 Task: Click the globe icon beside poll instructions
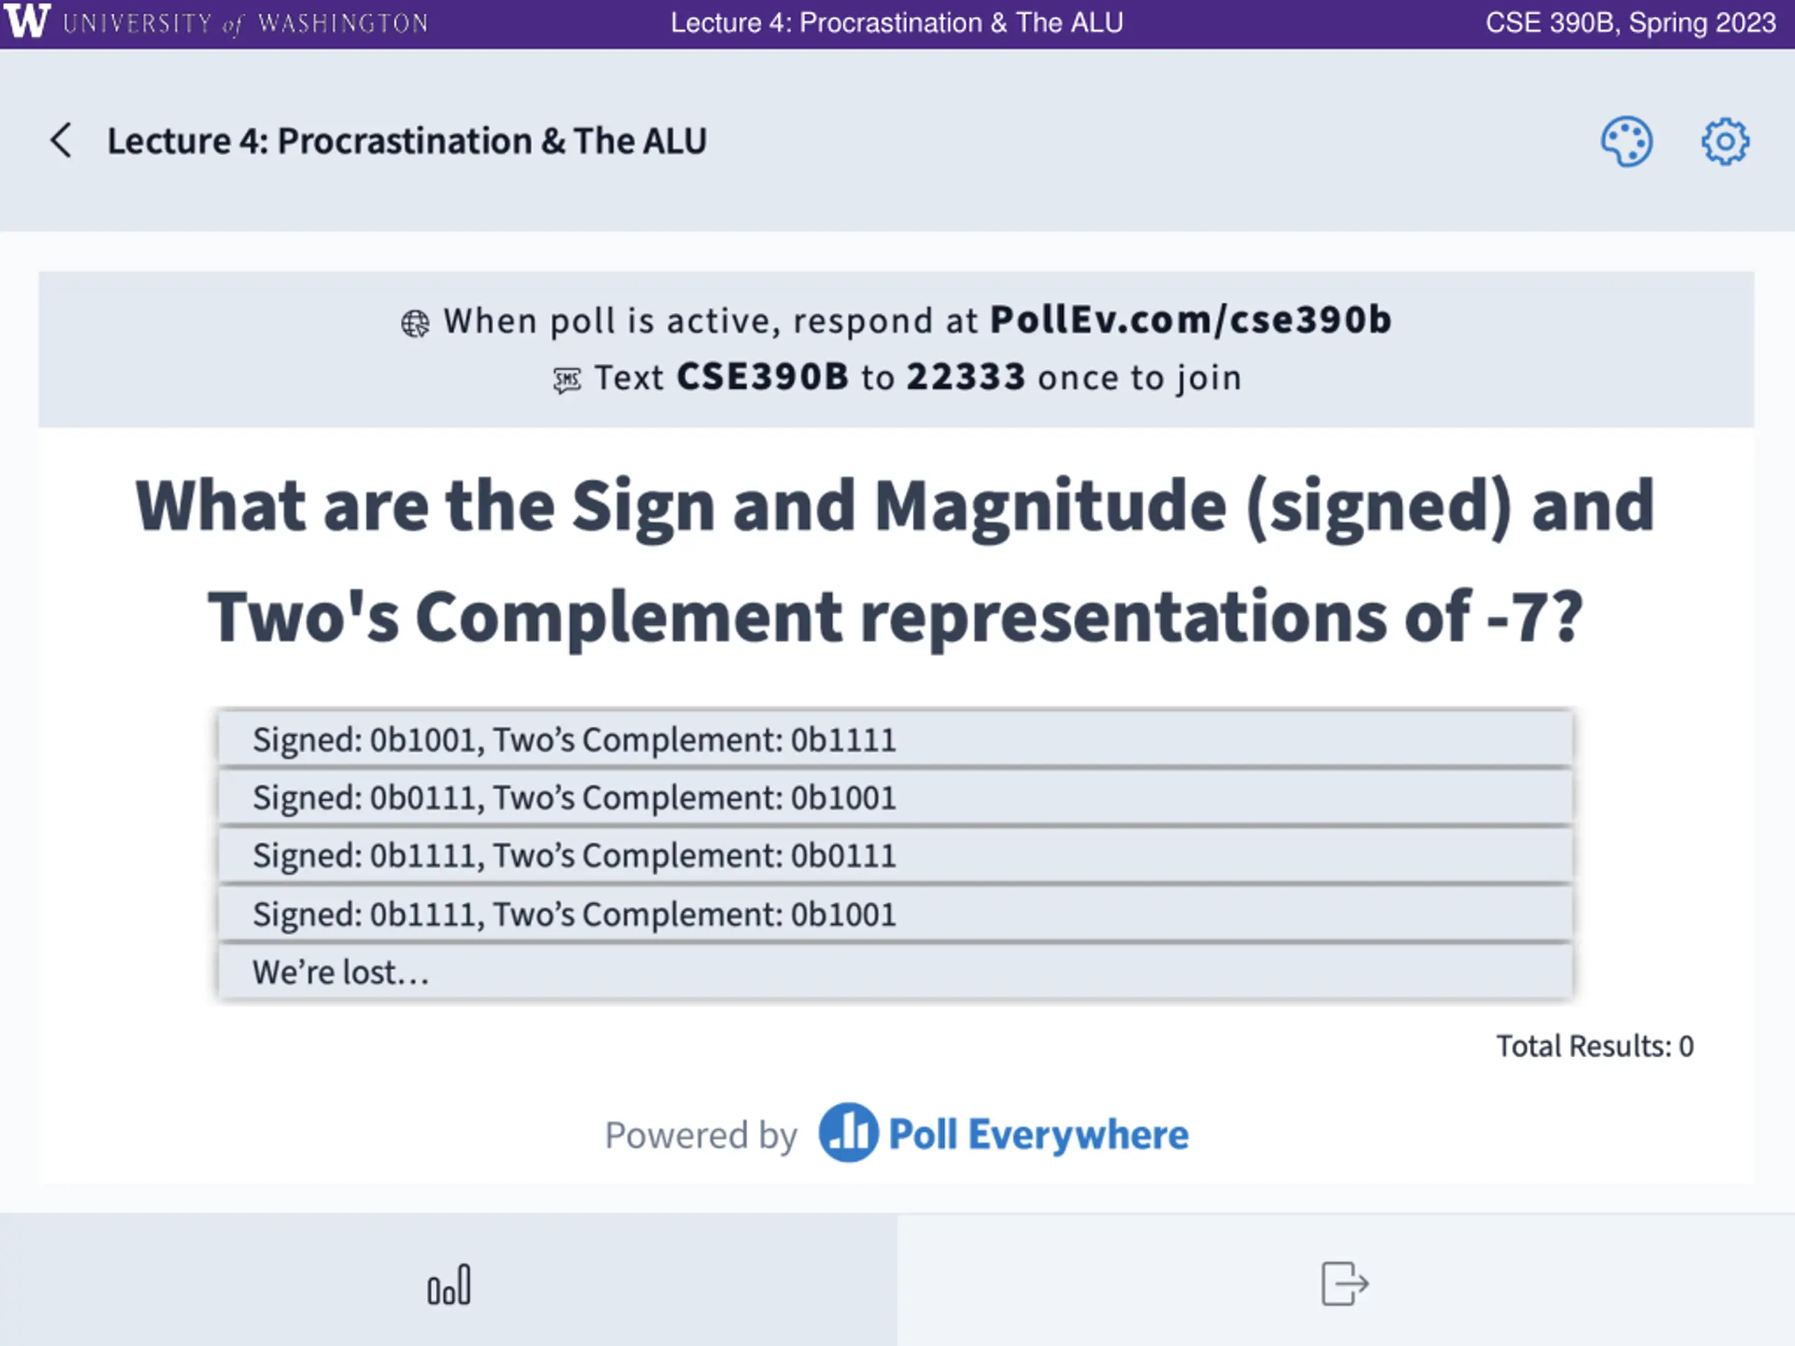(414, 324)
